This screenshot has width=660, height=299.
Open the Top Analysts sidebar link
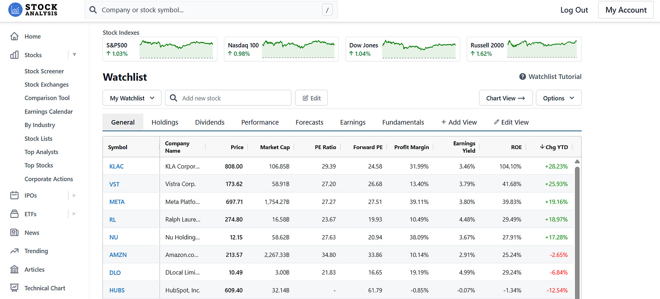coord(41,152)
